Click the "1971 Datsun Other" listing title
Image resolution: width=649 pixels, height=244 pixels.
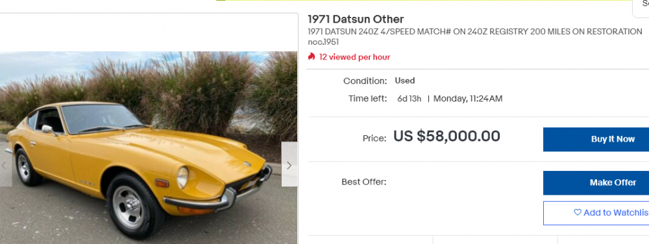(x=356, y=19)
